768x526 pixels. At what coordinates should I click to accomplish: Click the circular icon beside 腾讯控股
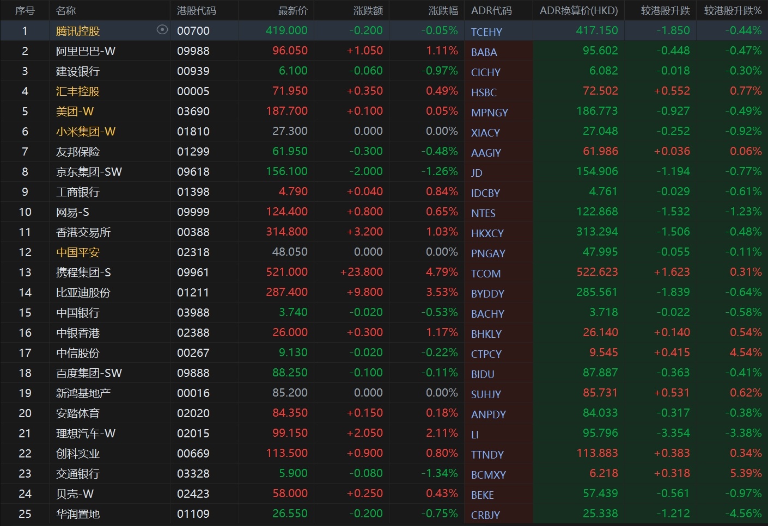point(162,30)
